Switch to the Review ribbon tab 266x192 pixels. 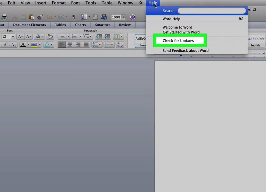coord(125,25)
